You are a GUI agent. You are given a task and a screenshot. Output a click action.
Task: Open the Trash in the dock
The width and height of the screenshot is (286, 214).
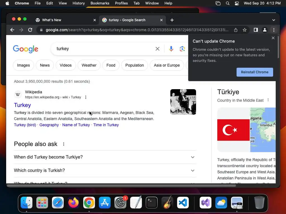click(x=259, y=203)
